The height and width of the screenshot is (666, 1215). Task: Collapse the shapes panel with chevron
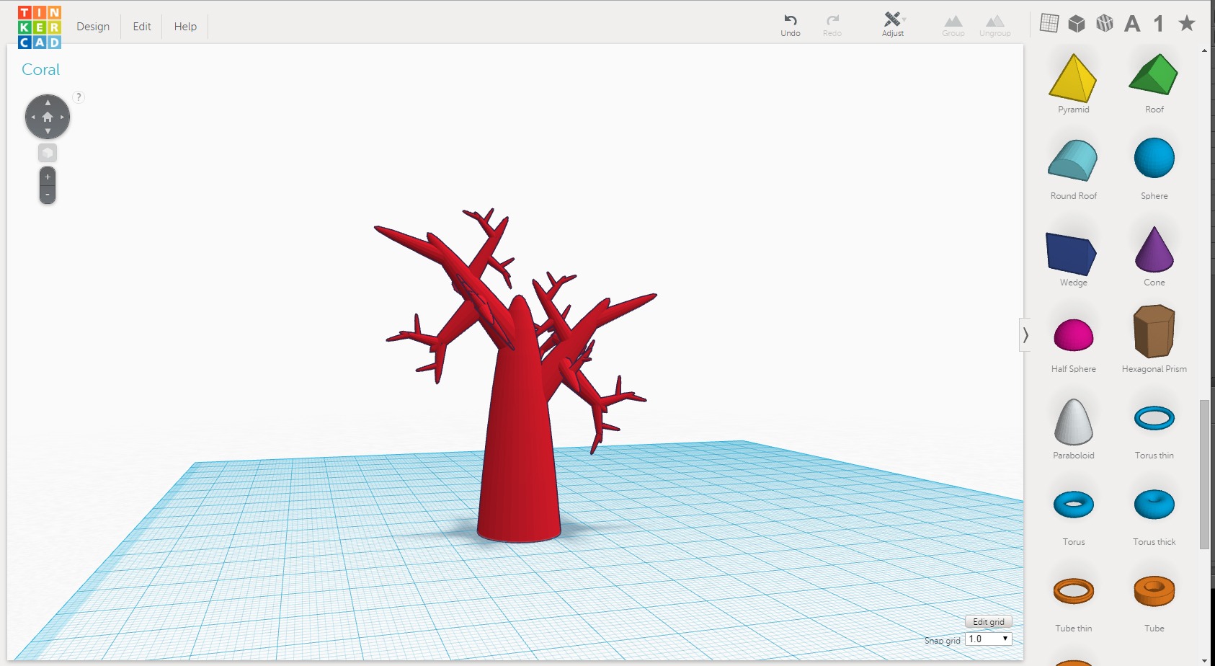coord(1025,335)
